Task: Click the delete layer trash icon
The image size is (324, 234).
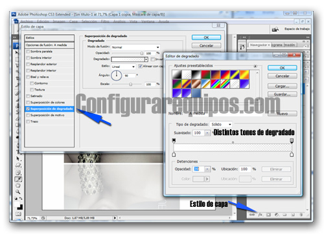Action: pos(301,215)
